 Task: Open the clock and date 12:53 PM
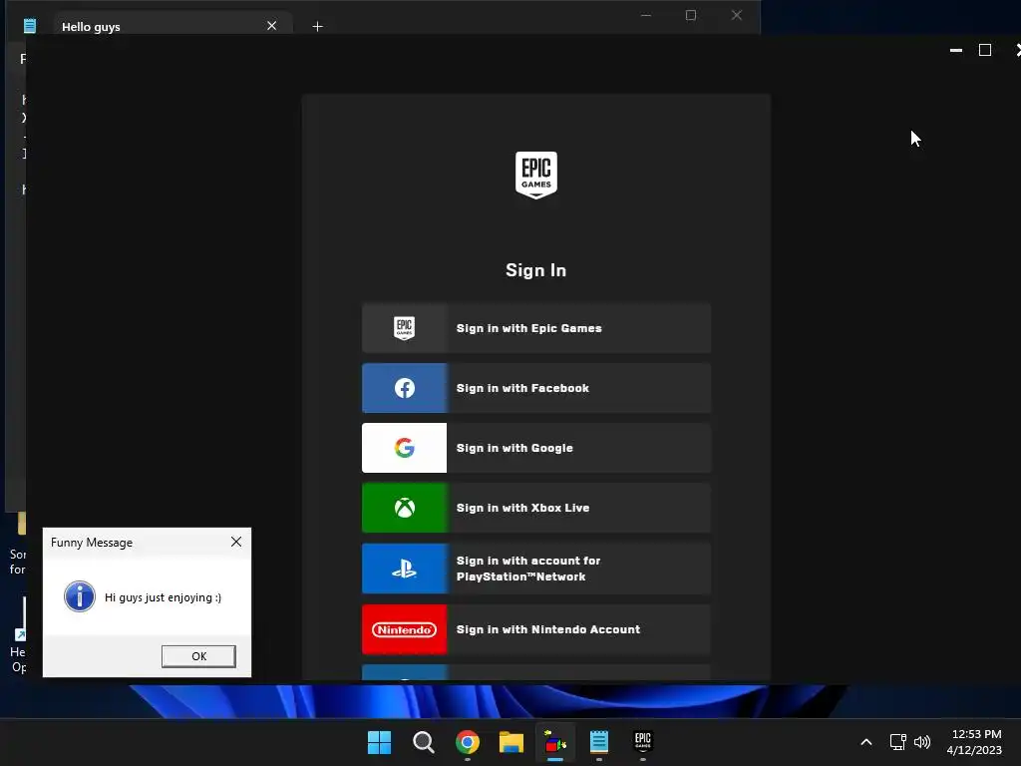point(974,742)
